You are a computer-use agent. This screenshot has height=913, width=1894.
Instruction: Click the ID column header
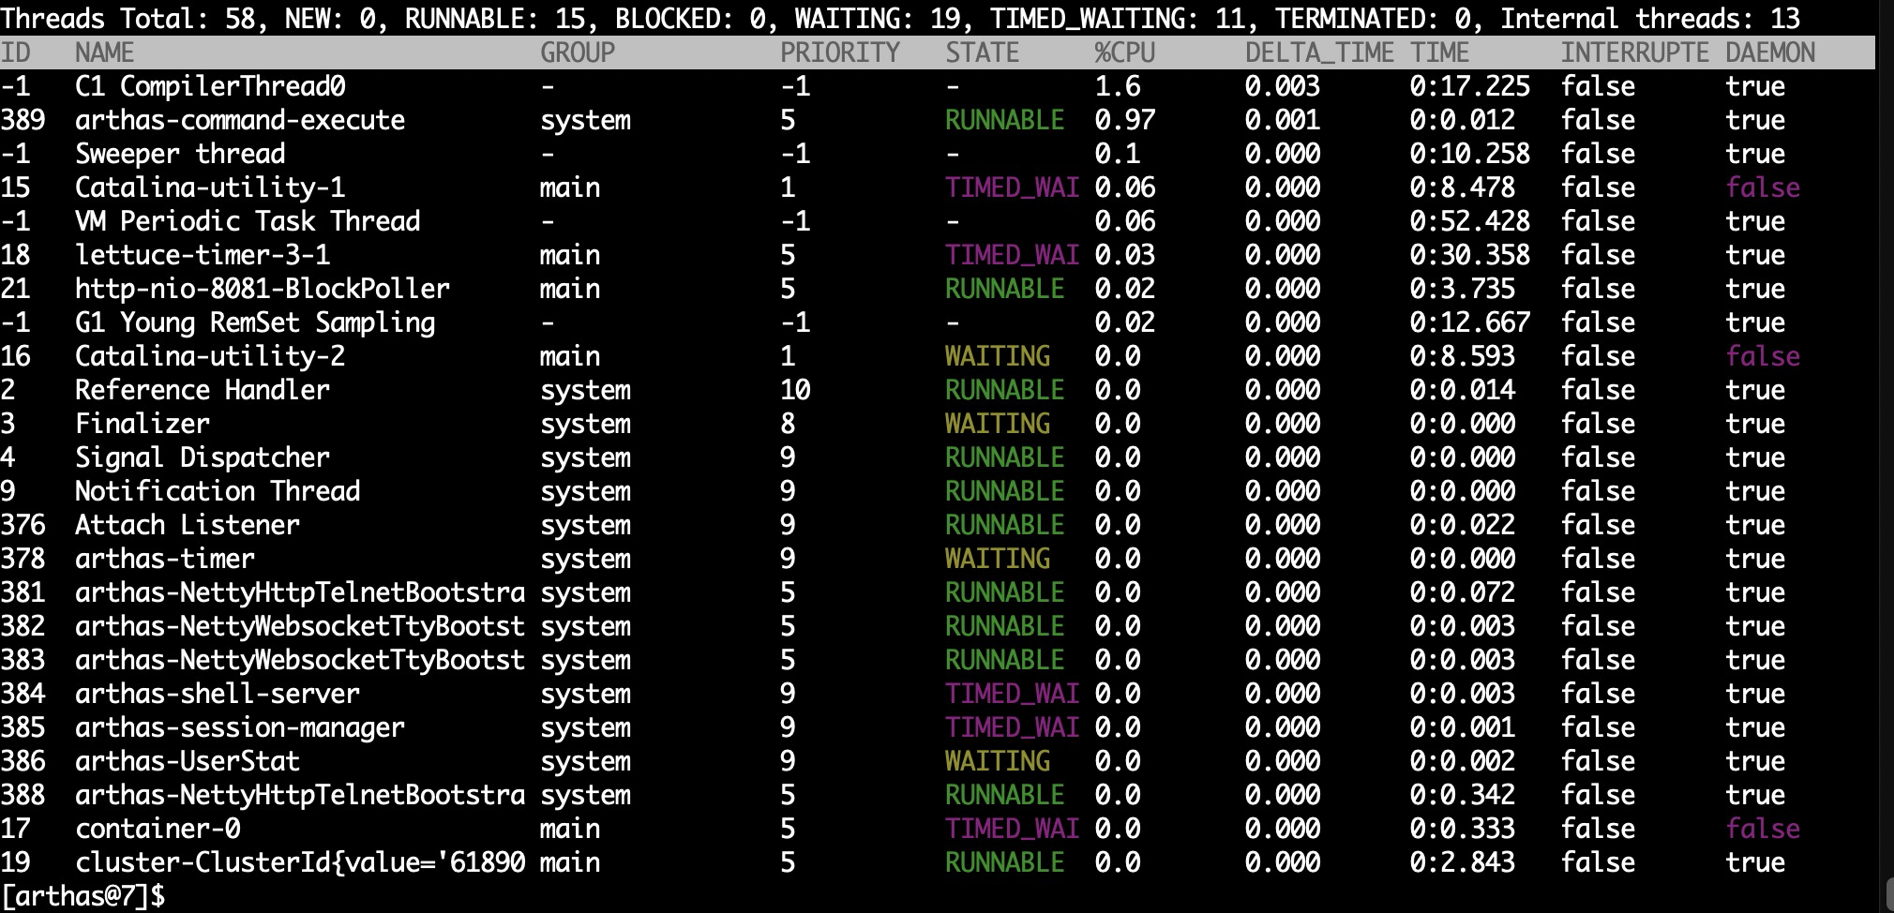(x=16, y=52)
